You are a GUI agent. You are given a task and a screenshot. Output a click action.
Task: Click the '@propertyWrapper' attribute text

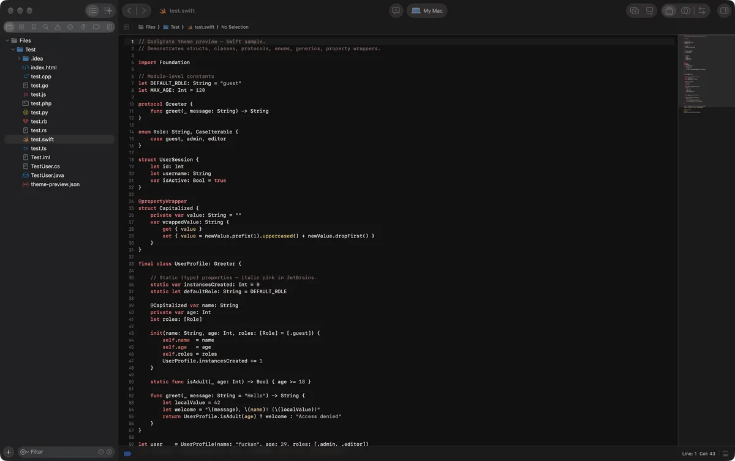coord(163,201)
